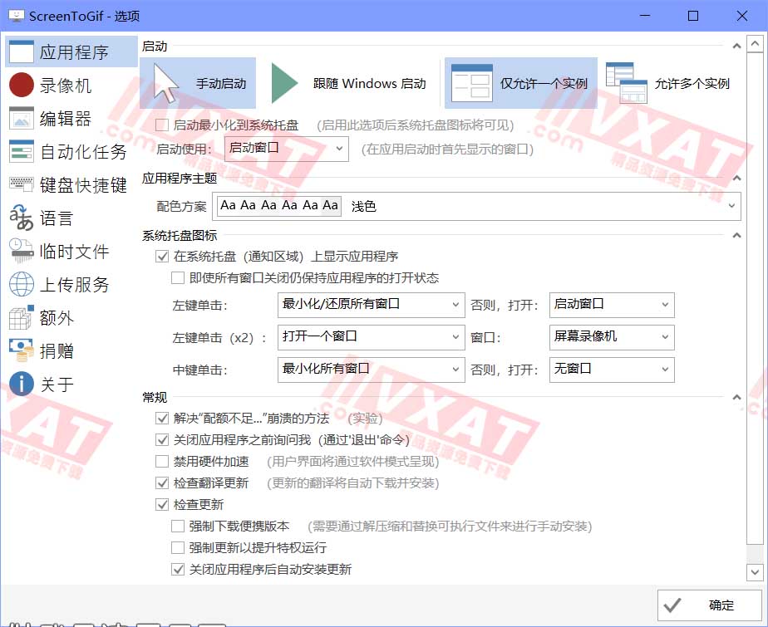The image size is (768, 627).
Task: Open the 启动使用 dropdown
Action: [287, 149]
